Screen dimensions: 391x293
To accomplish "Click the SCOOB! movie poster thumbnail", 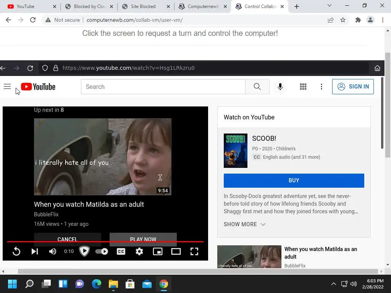I will click(235, 150).
